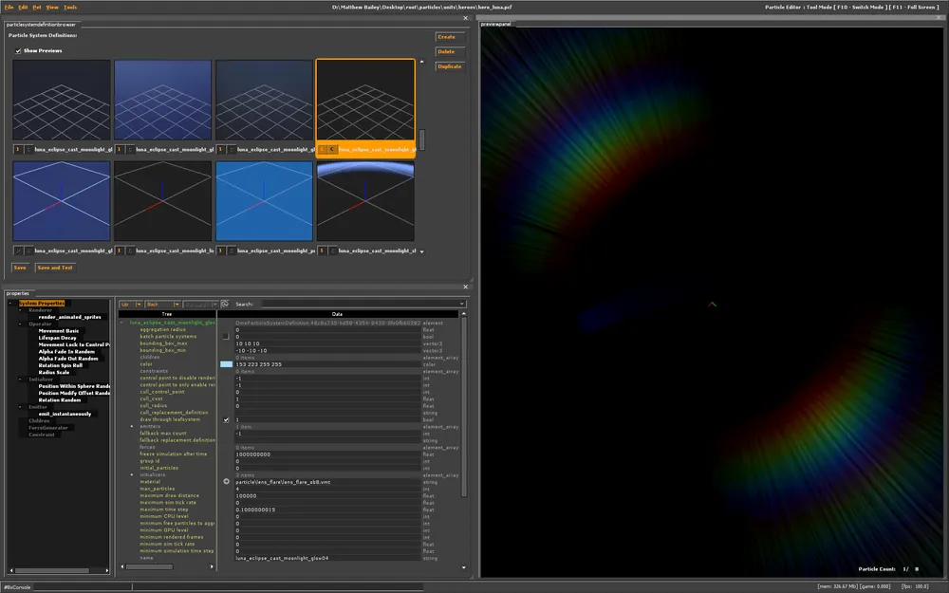Open the File menu

9,7
